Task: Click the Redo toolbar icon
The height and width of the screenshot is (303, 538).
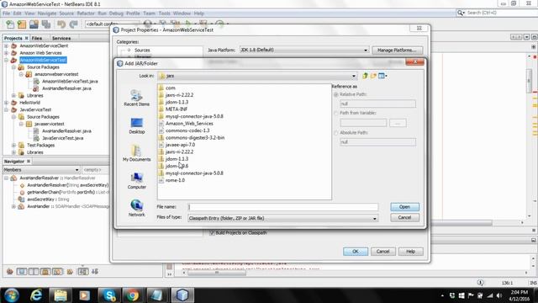Action: (73, 24)
